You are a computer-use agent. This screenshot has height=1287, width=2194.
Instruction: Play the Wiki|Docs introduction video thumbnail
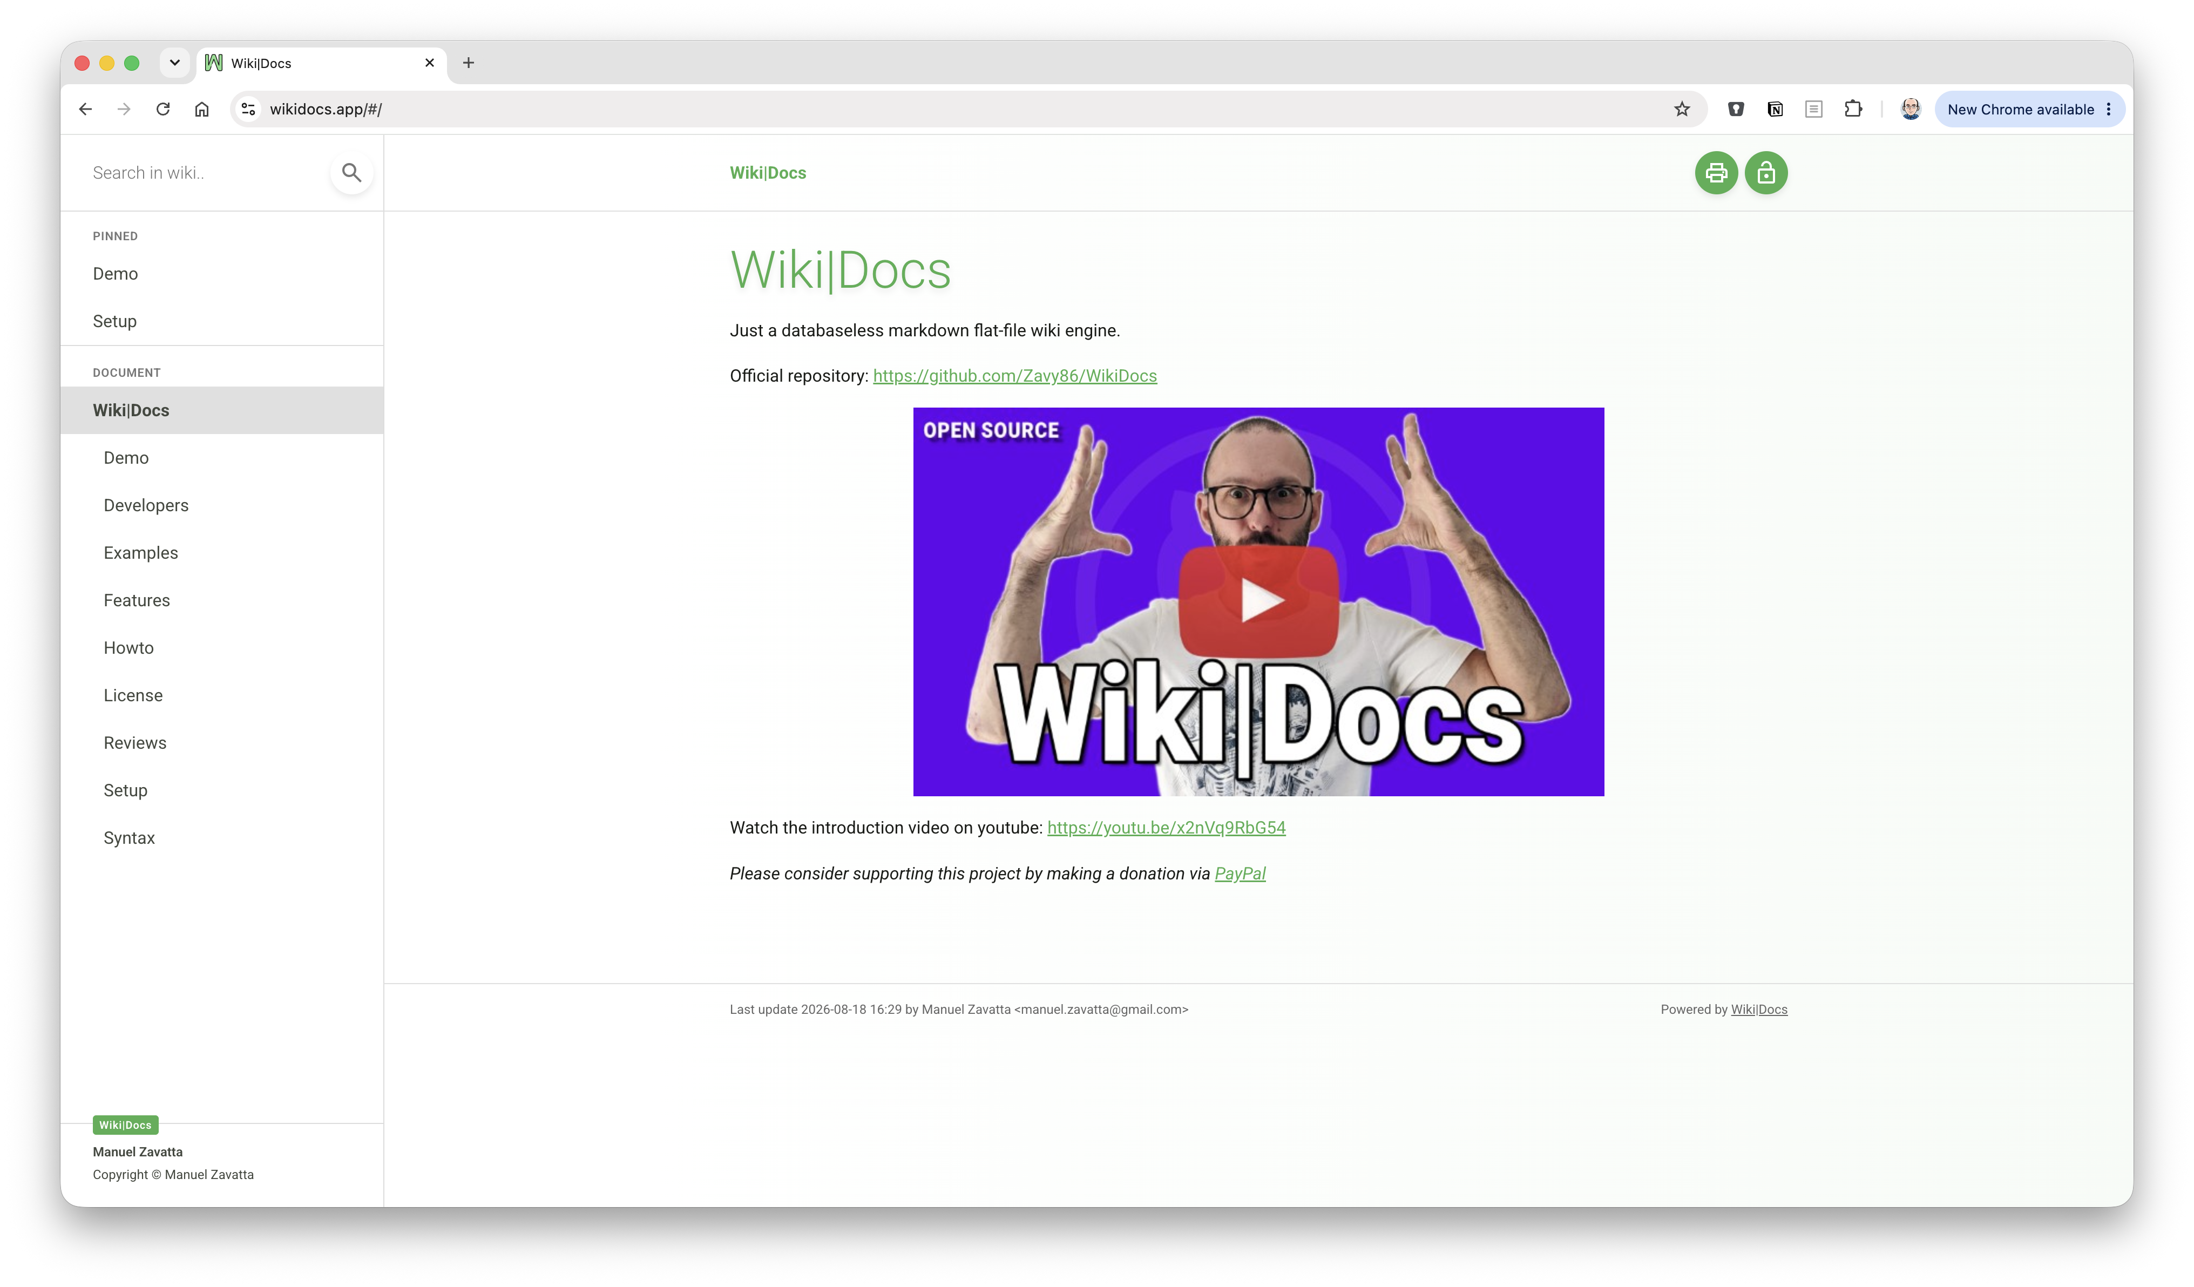[1258, 601]
